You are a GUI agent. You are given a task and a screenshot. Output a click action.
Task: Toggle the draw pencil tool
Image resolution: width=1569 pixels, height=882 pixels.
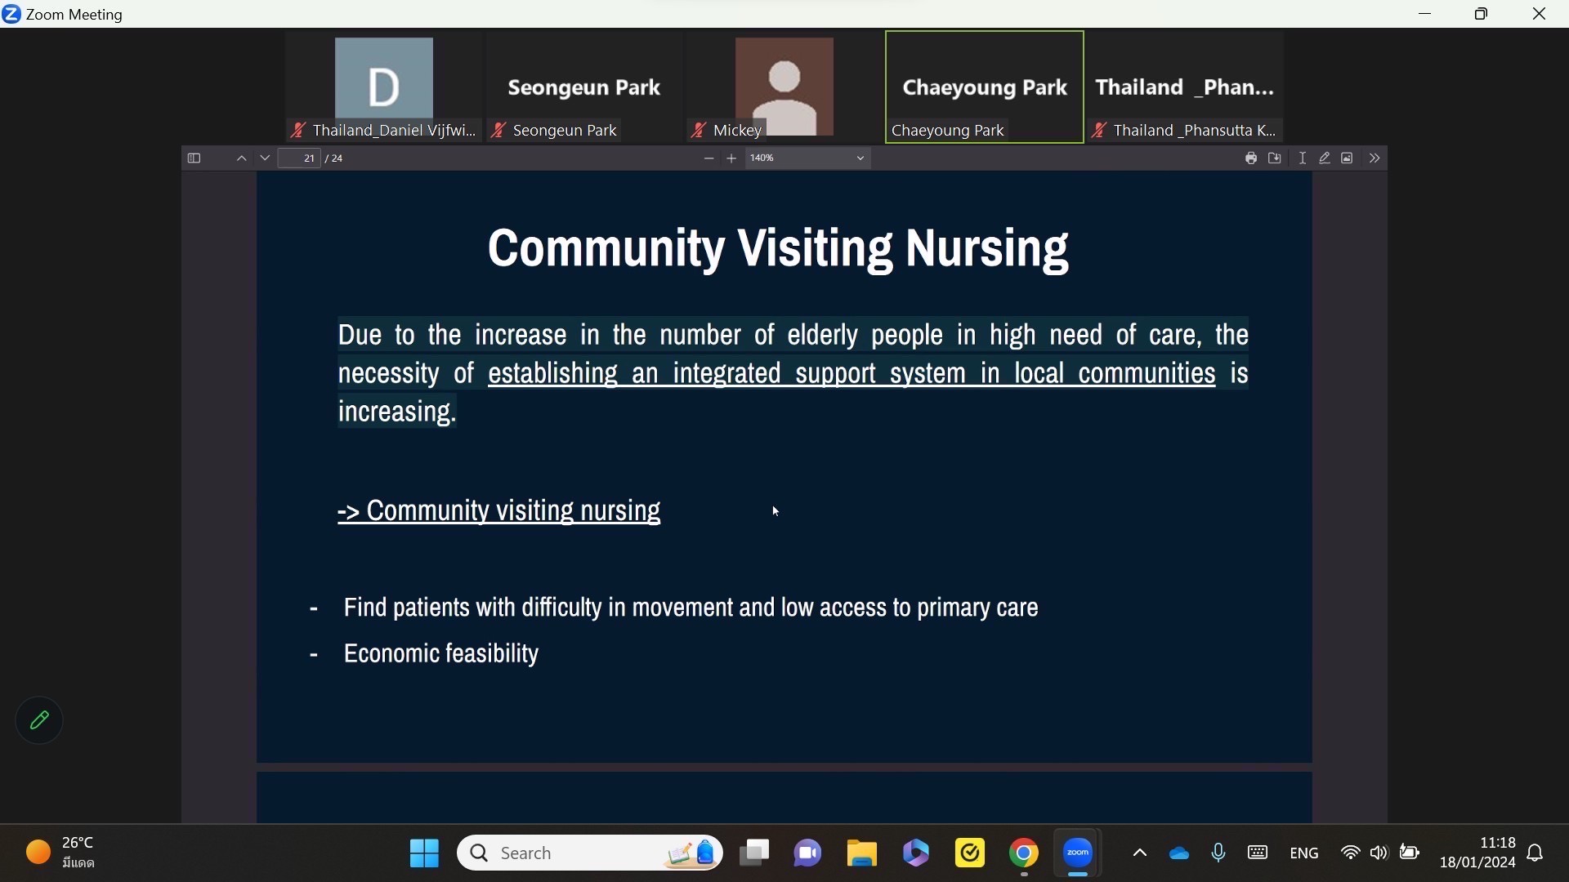(x=1325, y=159)
